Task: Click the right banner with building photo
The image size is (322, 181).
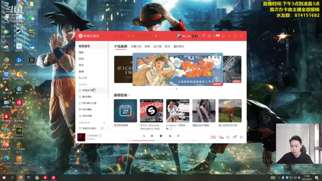Action: pyautogui.click(x=232, y=69)
